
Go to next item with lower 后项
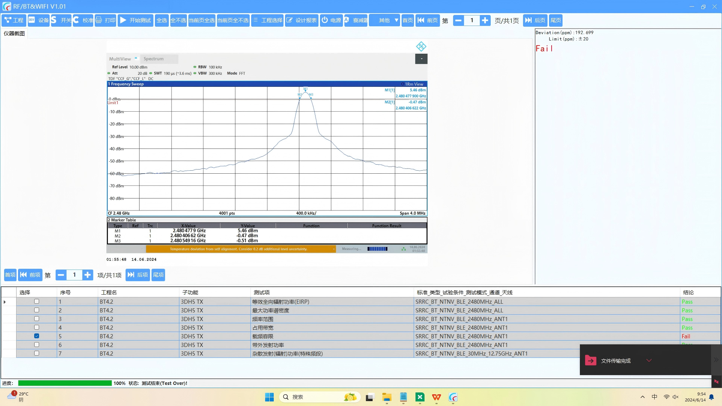[138, 275]
